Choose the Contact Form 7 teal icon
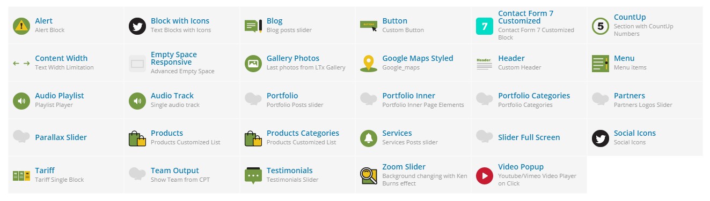This screenshot has width=710, height=201. click(485, 26)
